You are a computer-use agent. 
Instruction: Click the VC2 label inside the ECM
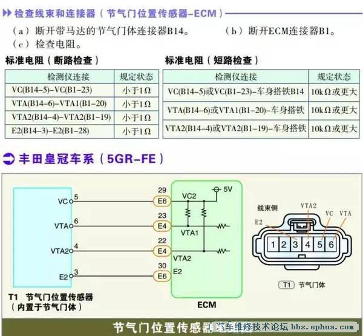click(189, 196)
